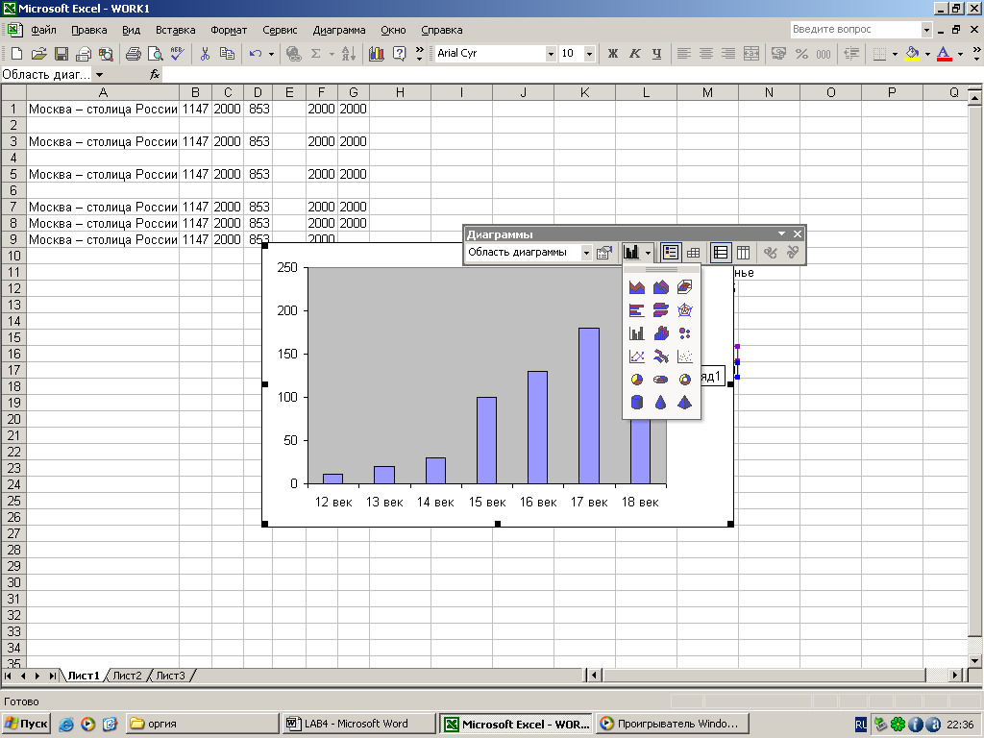The width and height of the screenshot is (984, 738).
Task: Choose the Doughnut chart type
Action: (x=684, y=380)
